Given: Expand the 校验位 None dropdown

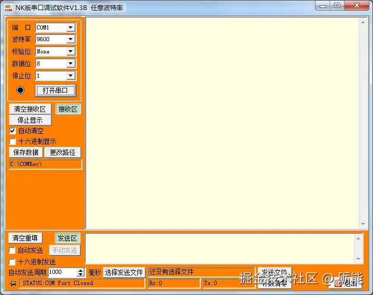Looking at the screenshot, I should pyautogui.click(x=70, y=51).
